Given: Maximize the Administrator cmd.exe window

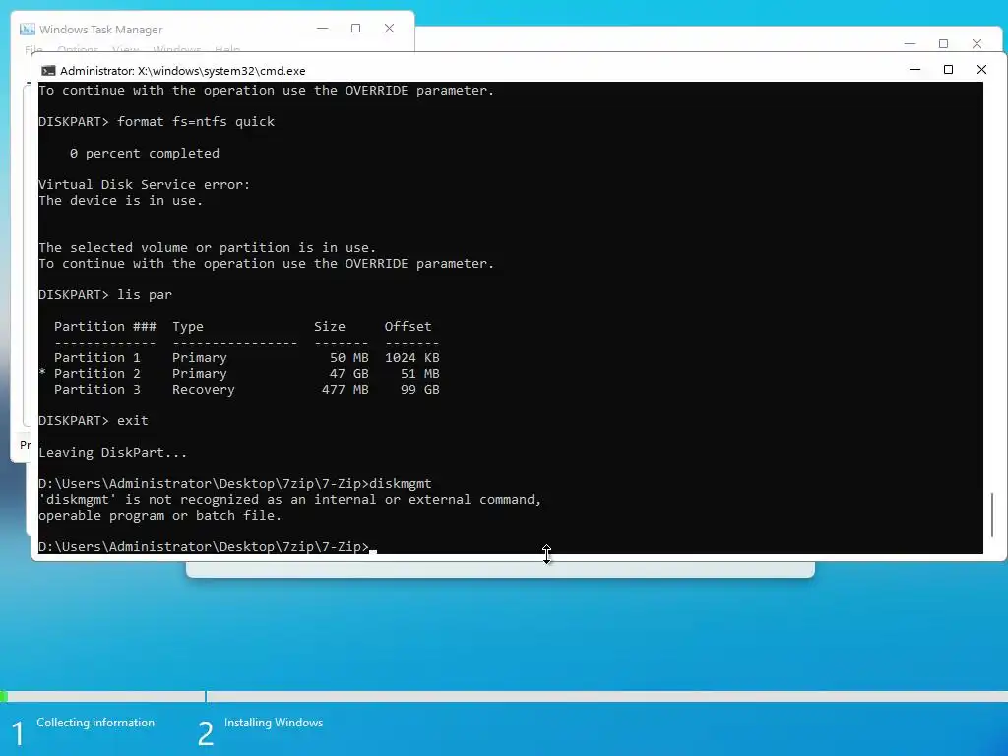Looking at the screenshot, I should (x=948, y=70).
